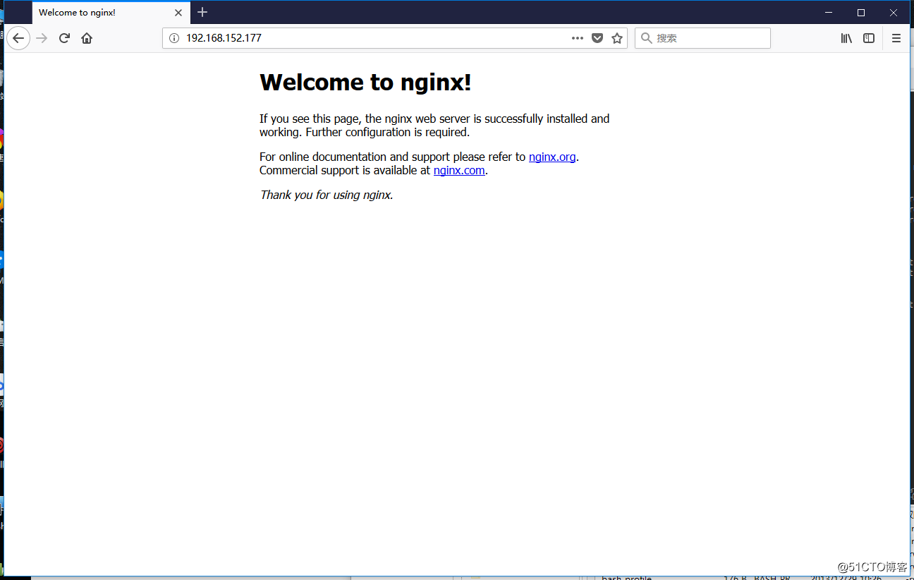Image resolution: width=914 pixels, height=580 pixels.
Task: Open the Firefox home page
Action: (87, 38)
